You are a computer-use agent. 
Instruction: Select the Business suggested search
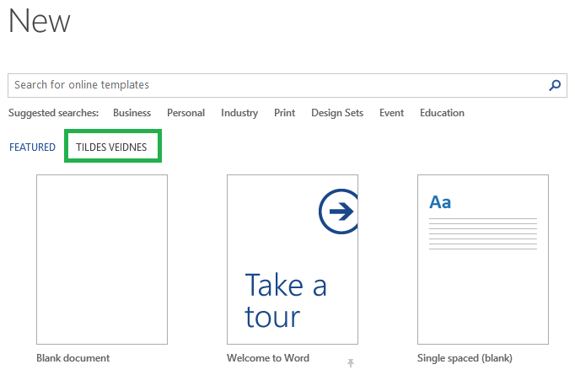click(132, 113)
